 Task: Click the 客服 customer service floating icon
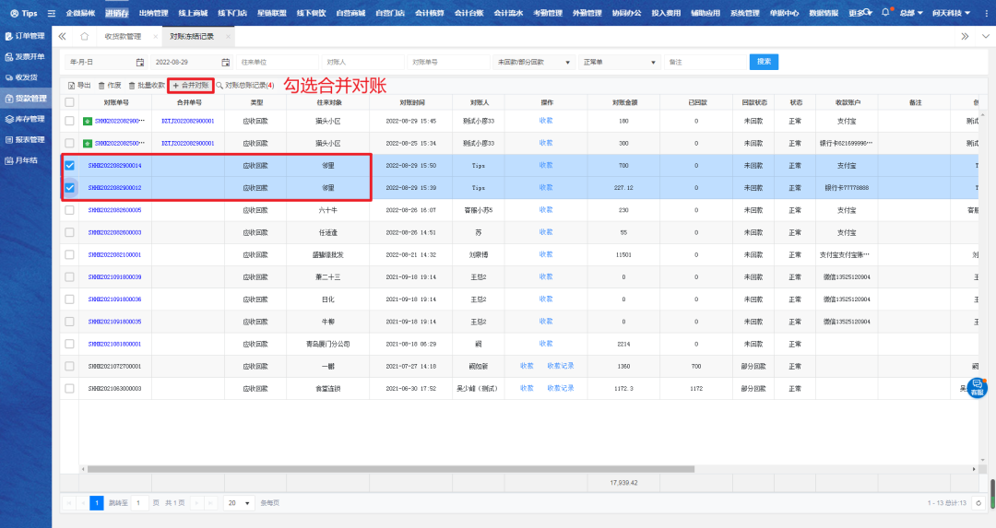pos(977,388)
